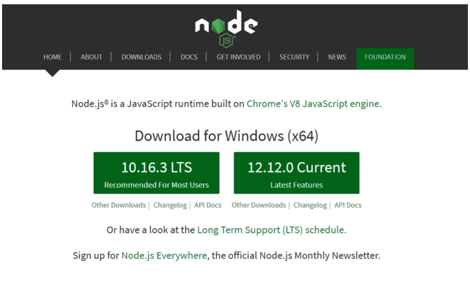This screenshot has width=470, height=290.
Task: Open the DOCS nav item
Action: pos(189,57)
